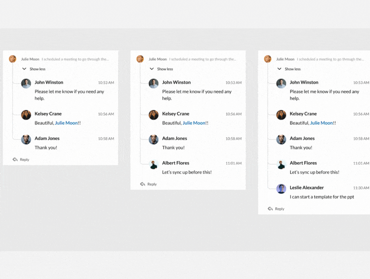Click Albert Flores's avatar in the five-reply thread
This screenshot has width=370, height=279.
pos(281,164)
